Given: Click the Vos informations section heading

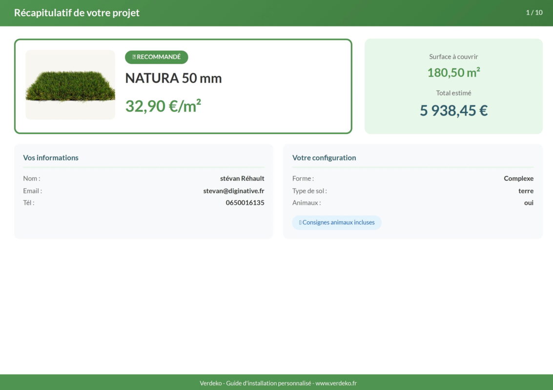Looking at the screenshot, I should (51, 157).
